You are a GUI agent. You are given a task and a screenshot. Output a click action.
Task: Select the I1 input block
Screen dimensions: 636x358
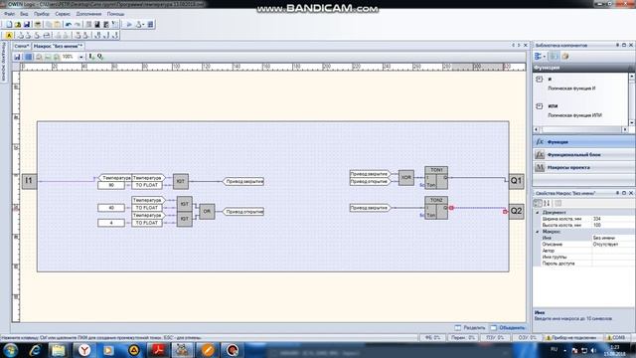tap(29, 181)
